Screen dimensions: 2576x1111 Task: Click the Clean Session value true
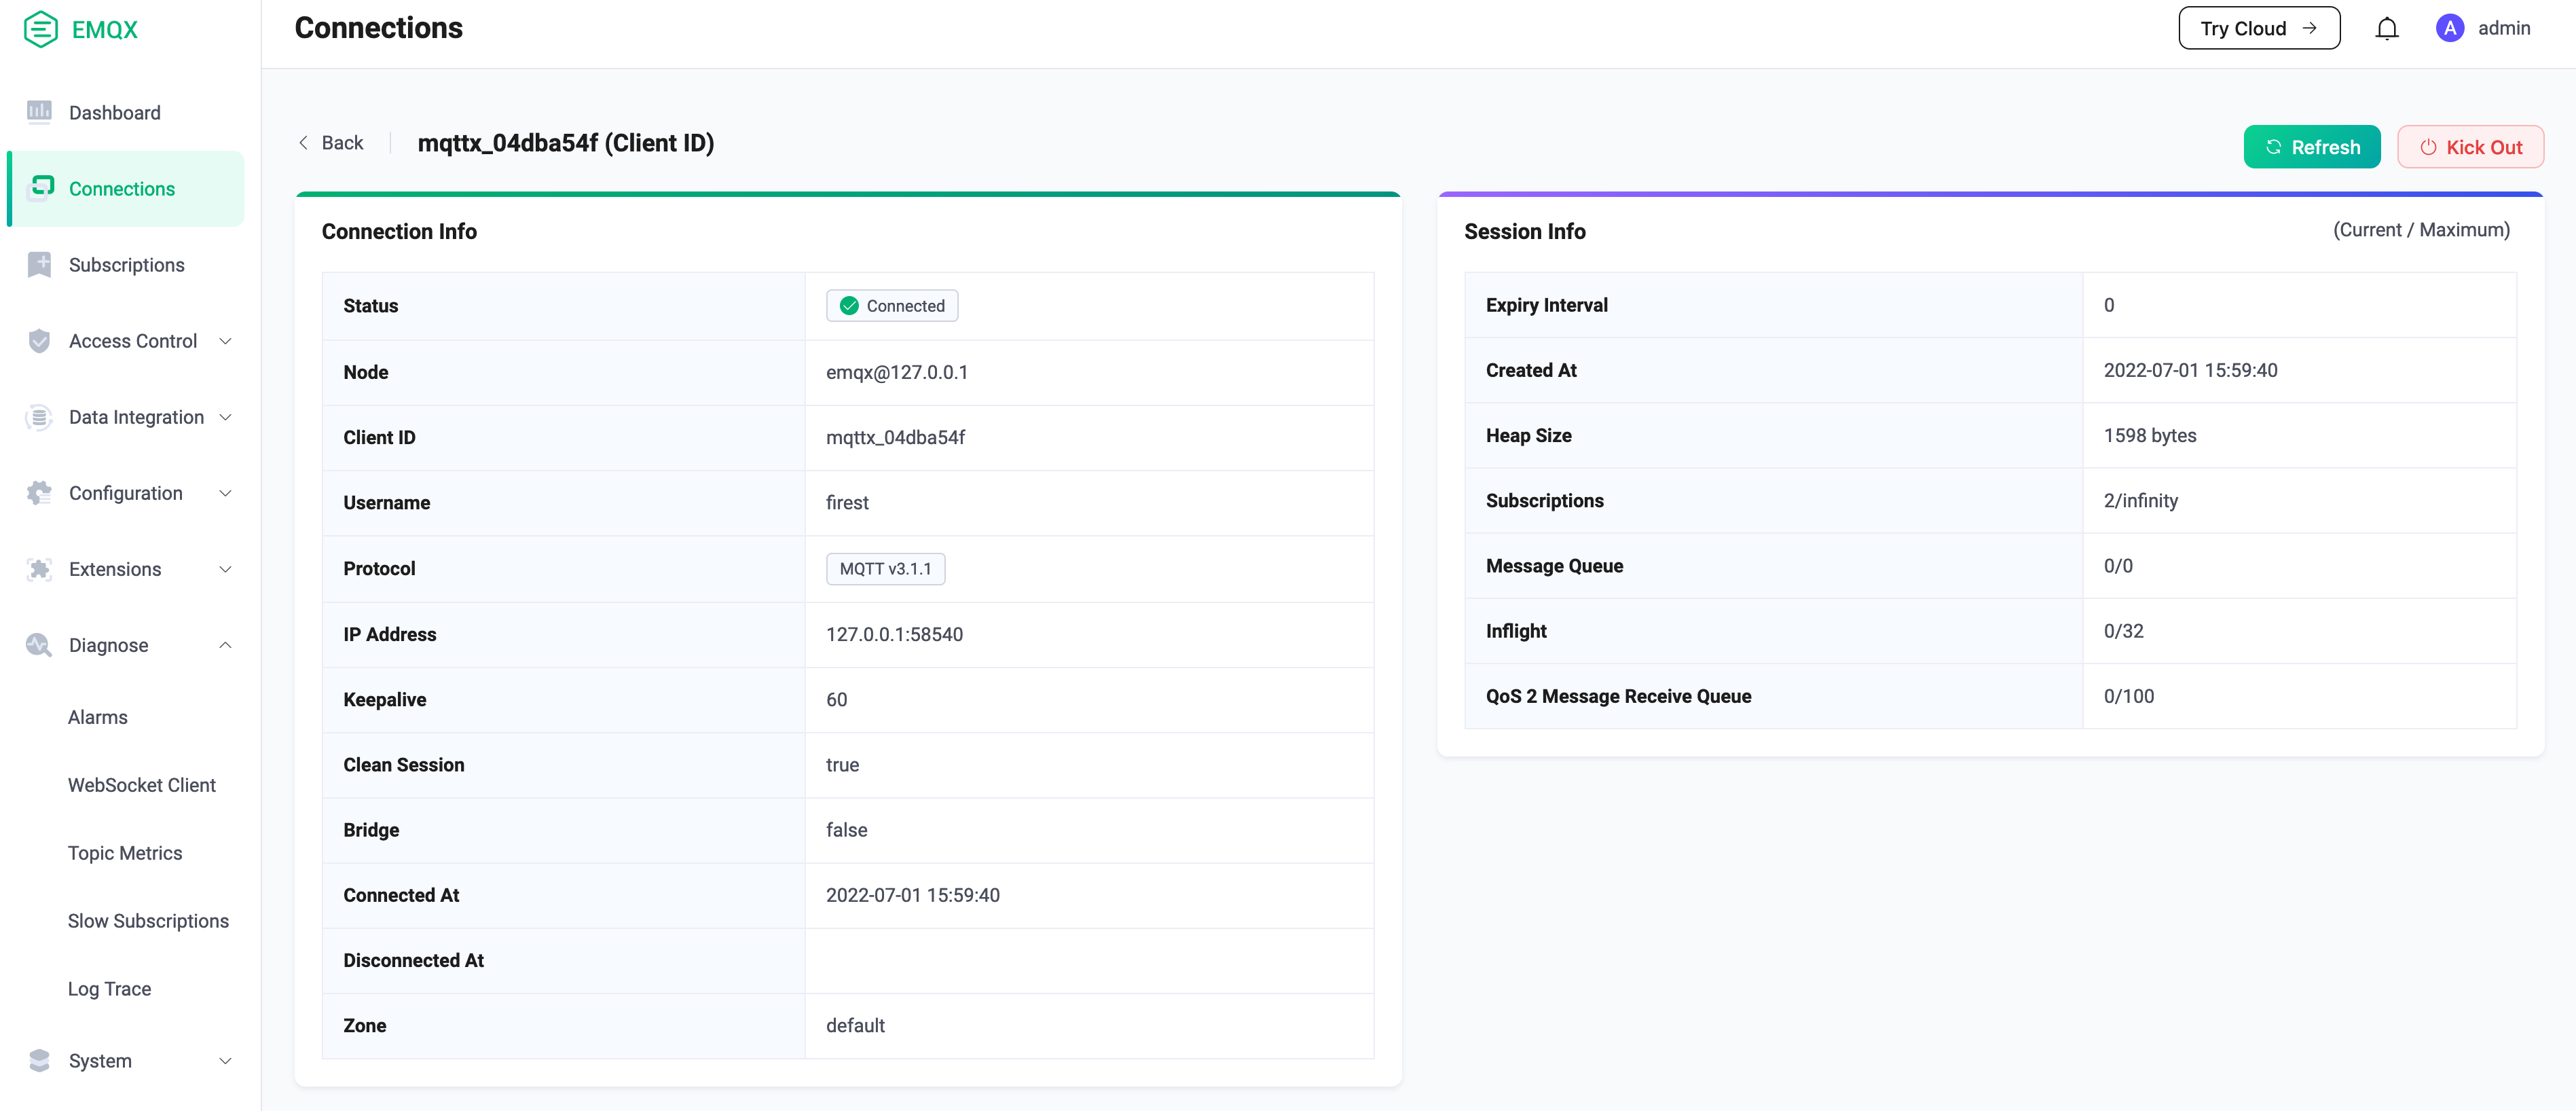coord(842,765)
